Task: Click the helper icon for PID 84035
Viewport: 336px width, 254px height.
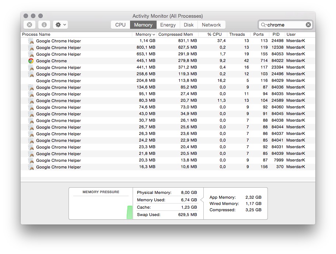Action: [x=31, y=94]
